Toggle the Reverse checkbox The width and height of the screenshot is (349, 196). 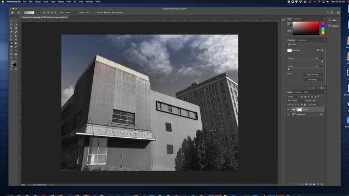point(96,13)
